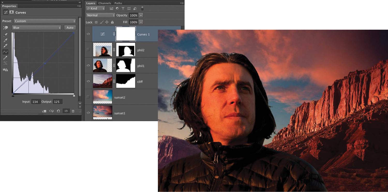Toggle adjustment visibility eye in Properties
The image size is (388, 192).
pyautogui.click(x=66, y=111)
